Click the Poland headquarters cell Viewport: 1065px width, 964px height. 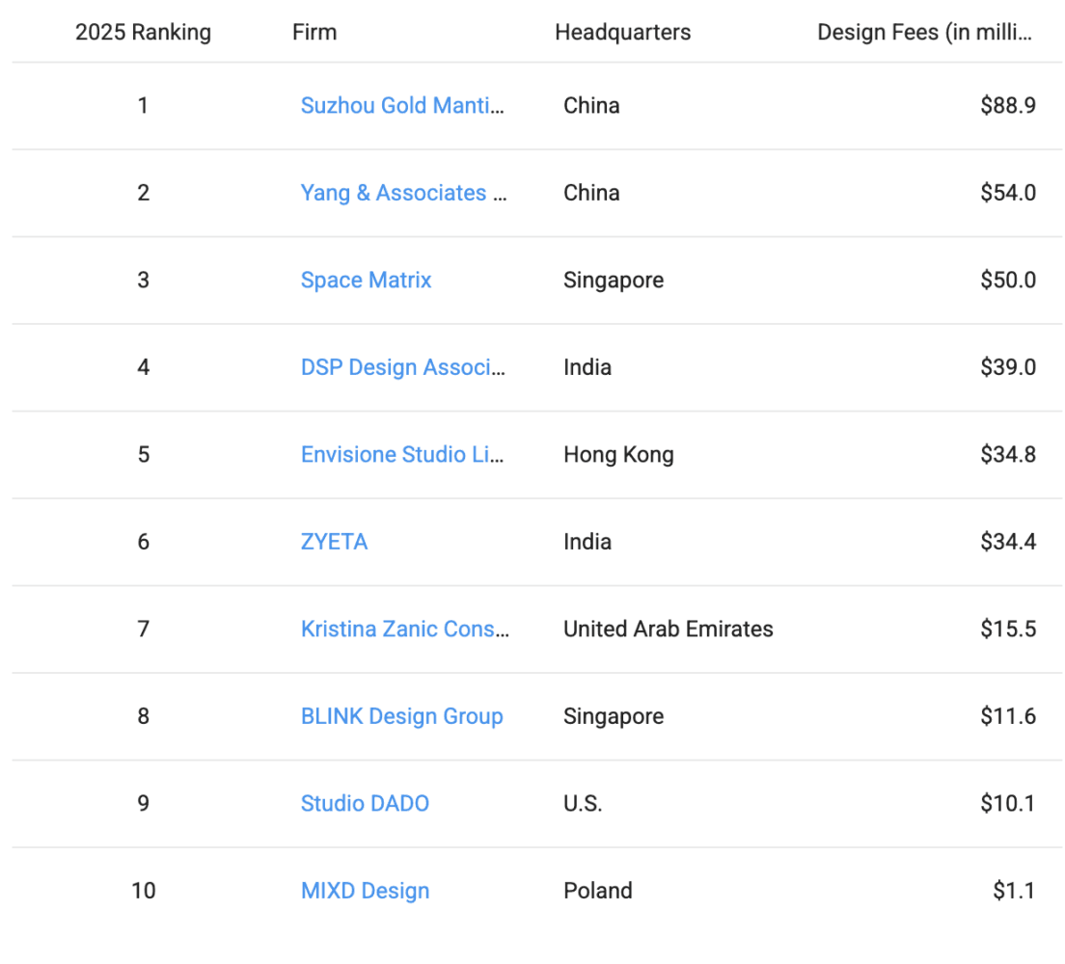click(x=598, y=892)
